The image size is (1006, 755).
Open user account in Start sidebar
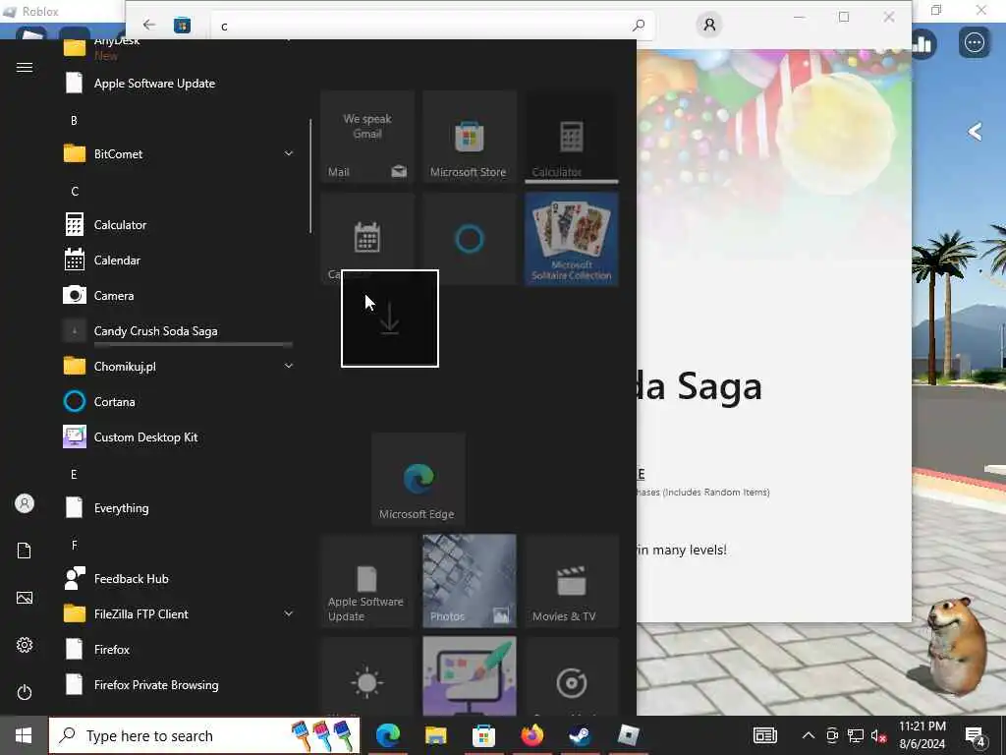click(x=25, y=503)
